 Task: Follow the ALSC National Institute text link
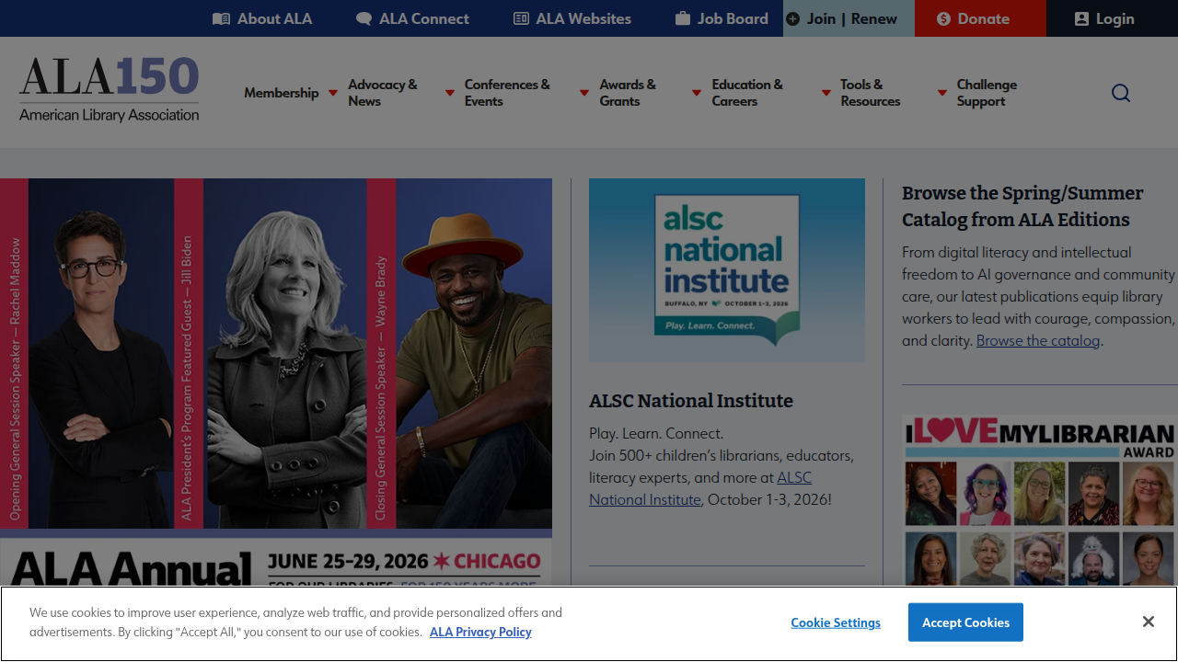700,488
